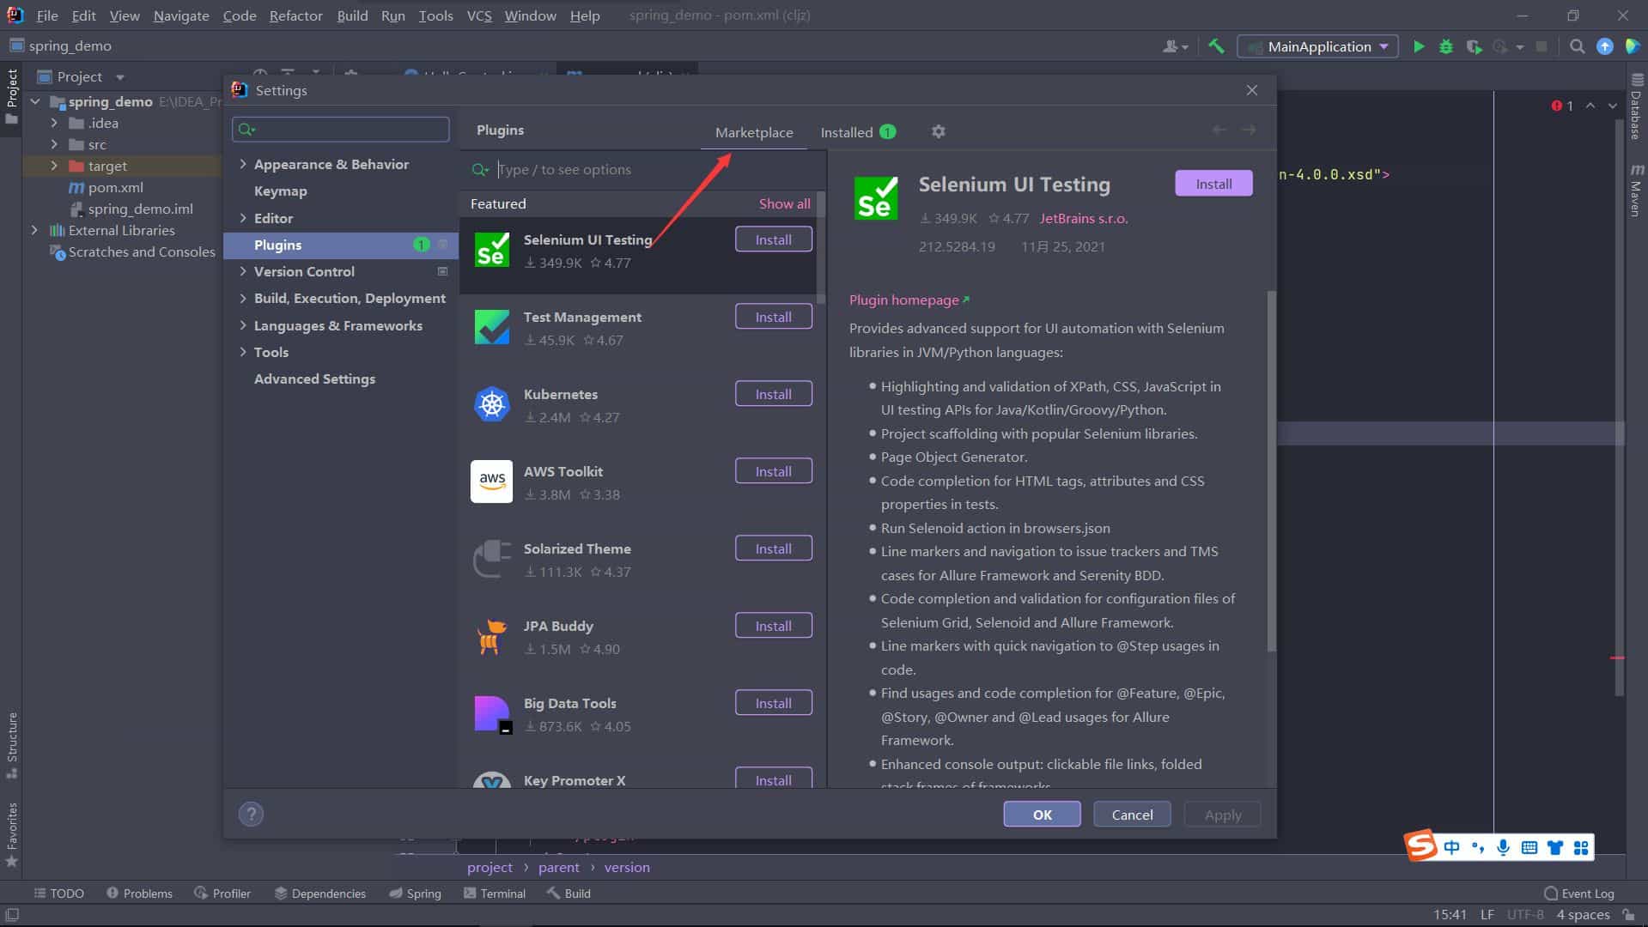Open the File menu
Screen dimensions: 1648x927
tap(47, 15)
